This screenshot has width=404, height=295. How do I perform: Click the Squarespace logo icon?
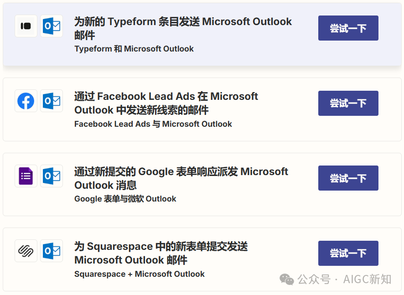[x=26, y=251]
